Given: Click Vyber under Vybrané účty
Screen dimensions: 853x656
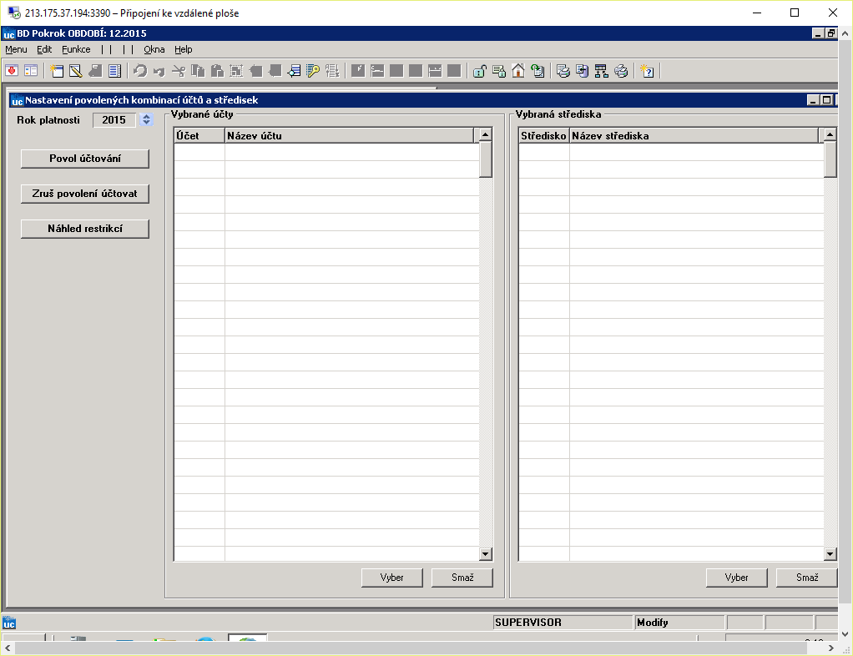Looking at the screenshot, I should coord(391,578).
